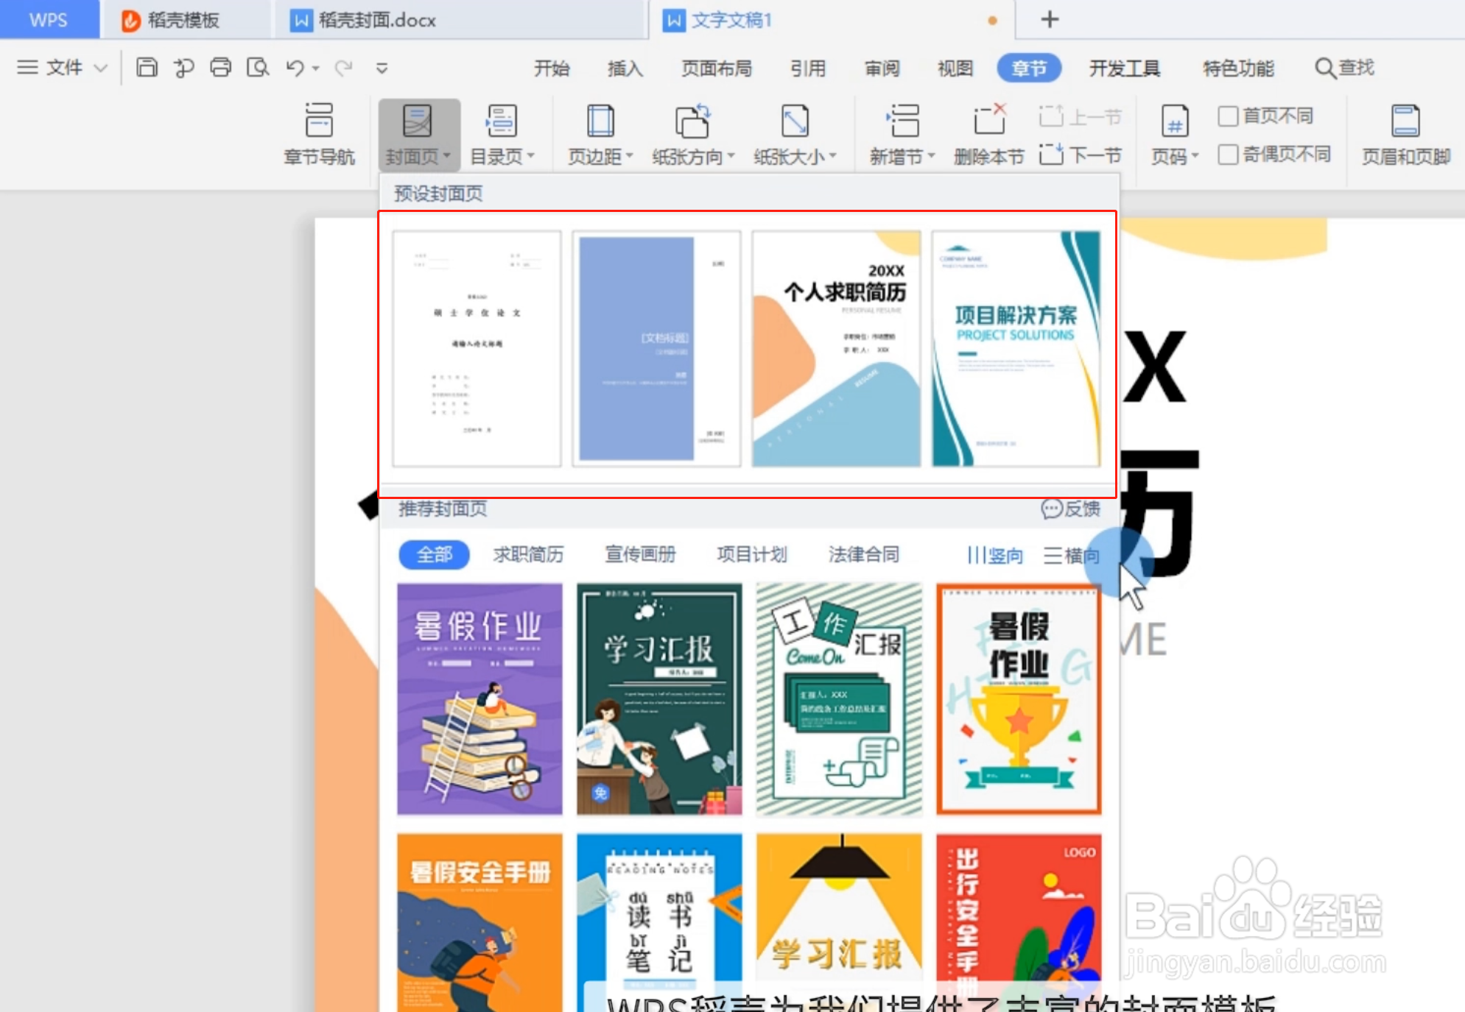Click the Save icon in quick toolbar
The height and width of the screenshot is (1012, 1465).
(x=147, y=68)
